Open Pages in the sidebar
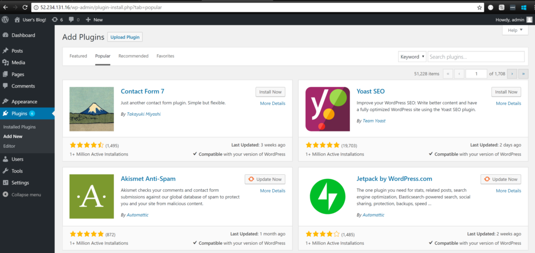The image size is (535, 253). coord(18,74)
